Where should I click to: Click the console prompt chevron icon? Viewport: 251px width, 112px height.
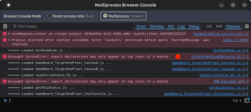coord(5,100)
